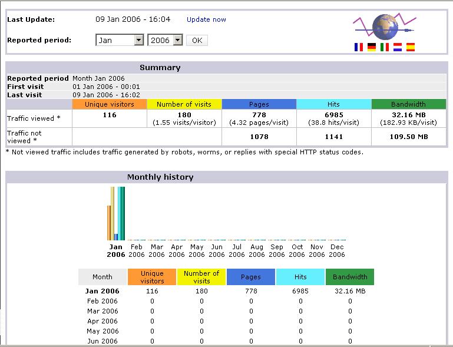Click the Dec 2006 label under the chart
Screen dimensions: 453x347
coord(336,251)
